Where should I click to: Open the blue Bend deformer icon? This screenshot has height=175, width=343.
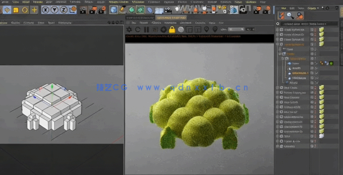(x=149, y=10)
